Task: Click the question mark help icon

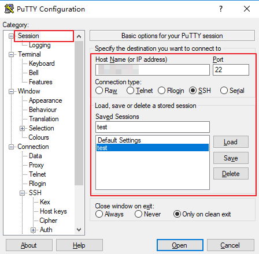Action: pos(221,9)
